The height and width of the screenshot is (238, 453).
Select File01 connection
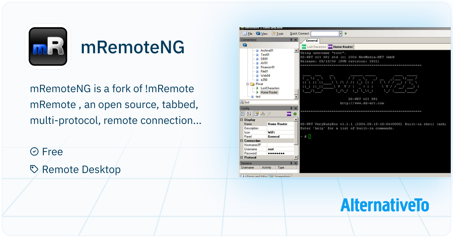(x=265, y=71)
